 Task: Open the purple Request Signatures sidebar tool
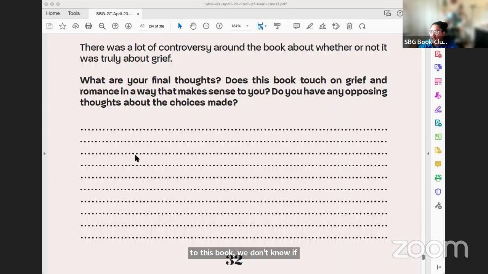click(x=438, y=96)
